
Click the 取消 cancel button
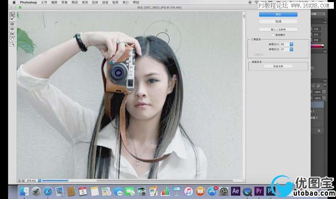click(x=278, y=22)
